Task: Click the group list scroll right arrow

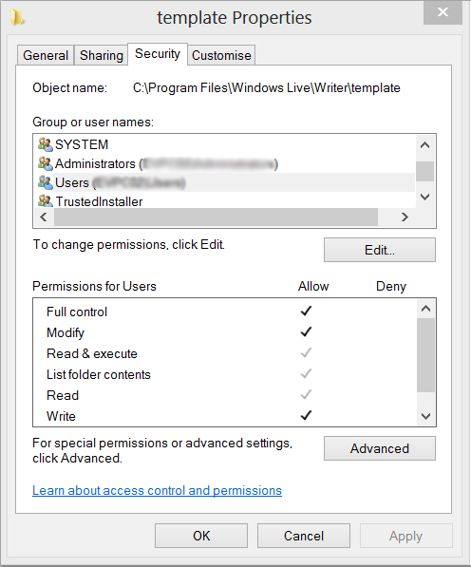Action: (405, 217)
